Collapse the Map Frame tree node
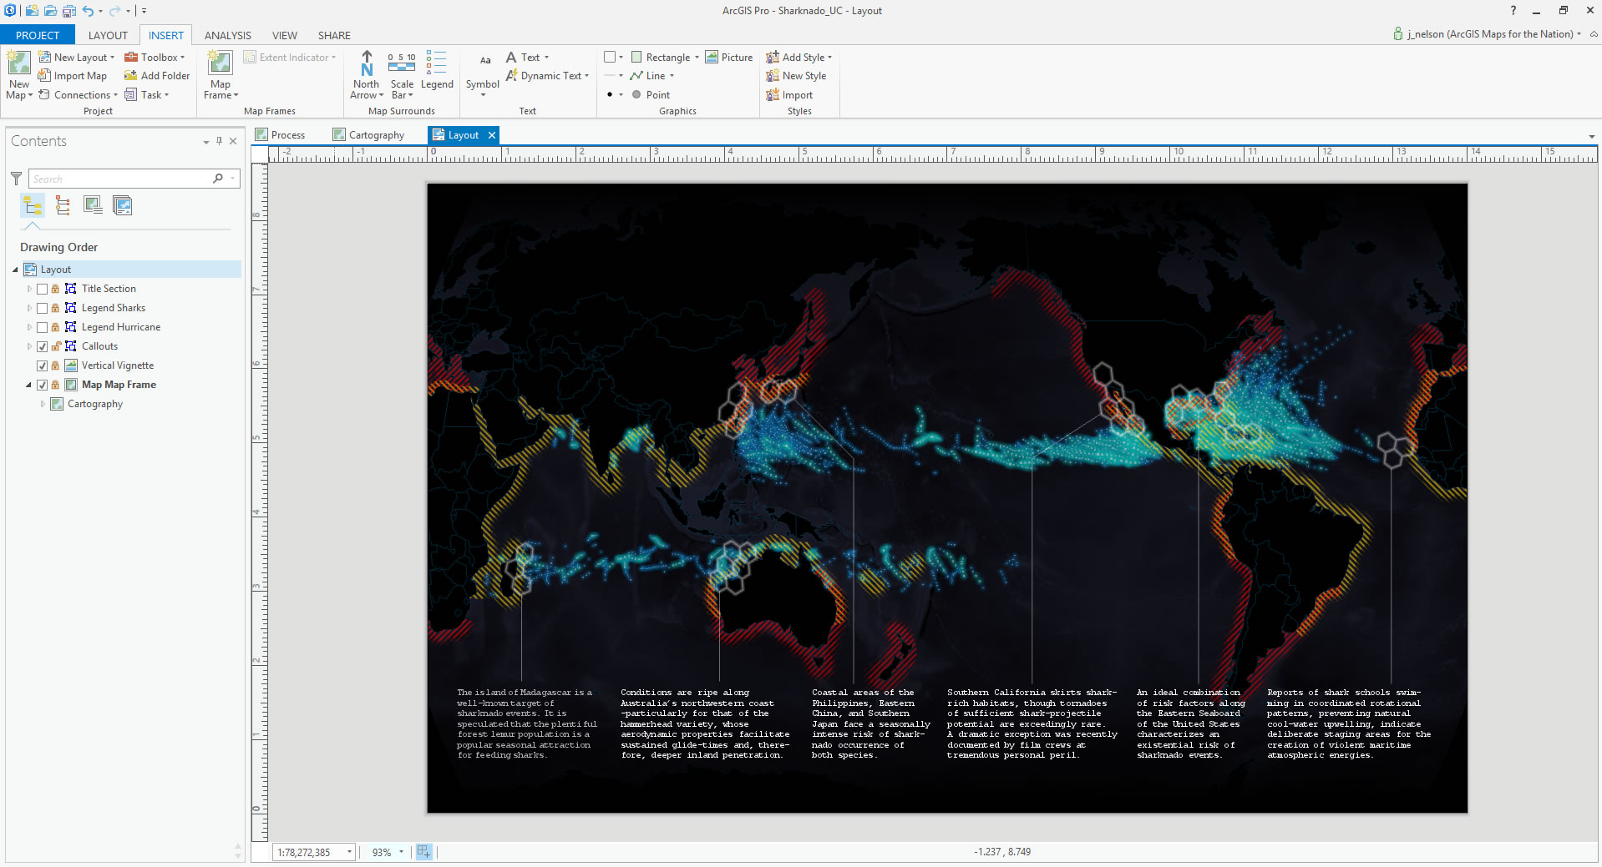 click(x=28, y=385)
